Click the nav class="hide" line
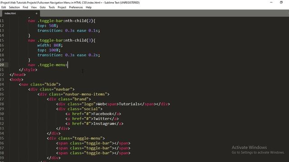Image resolution: width=289 pixels, height=162 pixels. click(40, 84)
